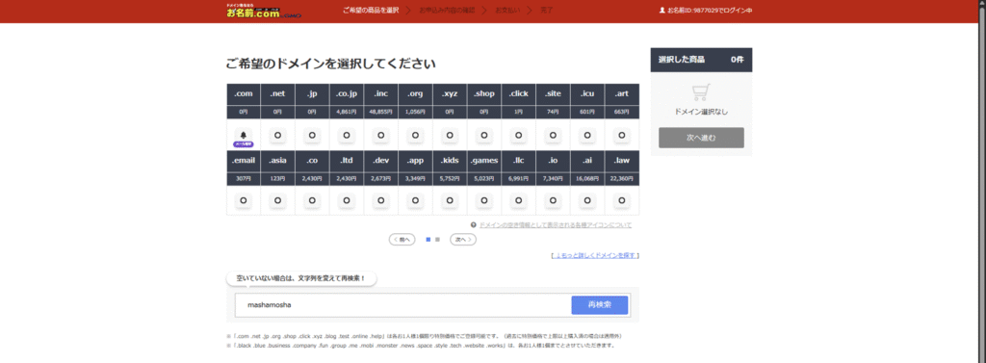Select the .app domain circle
Viewport: 986px width, 363px height.
(x=415, y=200)
